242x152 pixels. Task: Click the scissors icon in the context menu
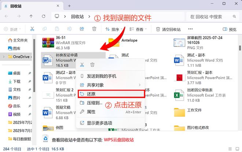click(82, 65)
